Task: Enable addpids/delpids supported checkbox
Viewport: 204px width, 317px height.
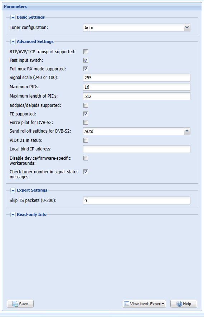Action: coord(86,105)
